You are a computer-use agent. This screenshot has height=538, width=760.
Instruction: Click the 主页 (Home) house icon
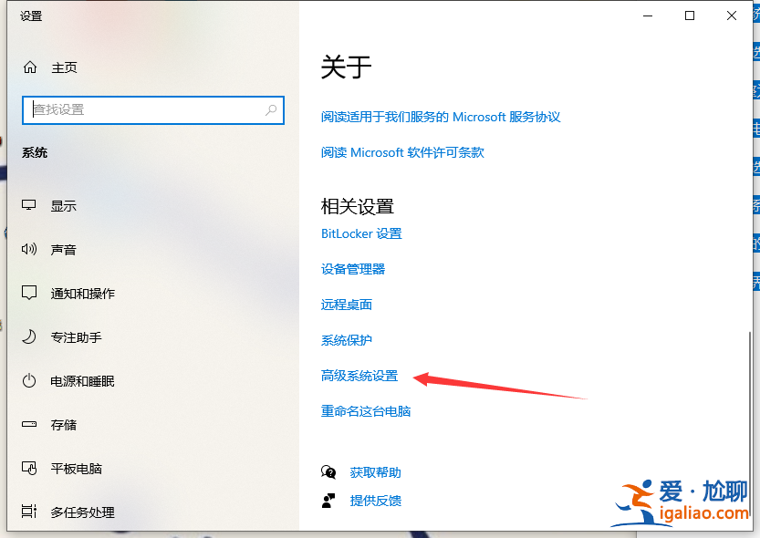click(31, 67)
